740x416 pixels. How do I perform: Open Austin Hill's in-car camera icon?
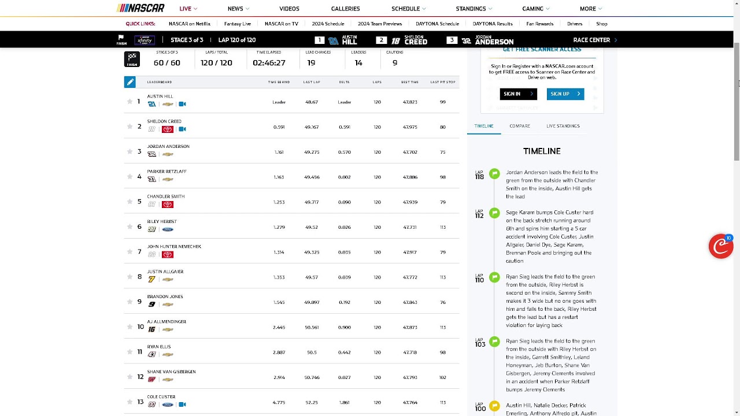182,104
